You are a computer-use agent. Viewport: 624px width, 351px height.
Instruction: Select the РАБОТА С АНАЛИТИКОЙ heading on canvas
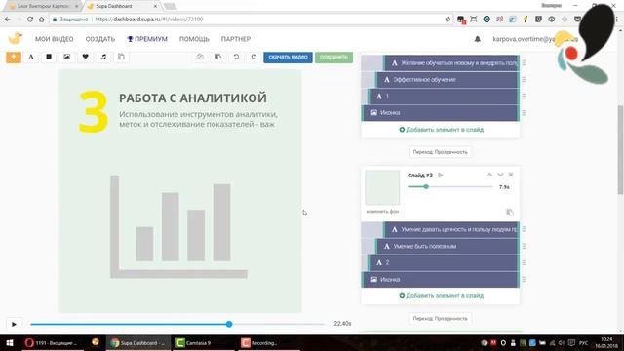[x=193, y=97]
